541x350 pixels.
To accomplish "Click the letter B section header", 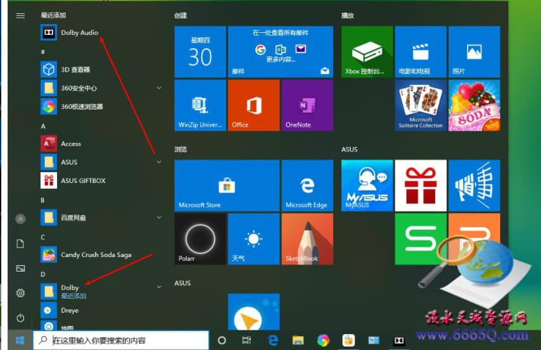I will pyautogui.click(x=43, y=200).
